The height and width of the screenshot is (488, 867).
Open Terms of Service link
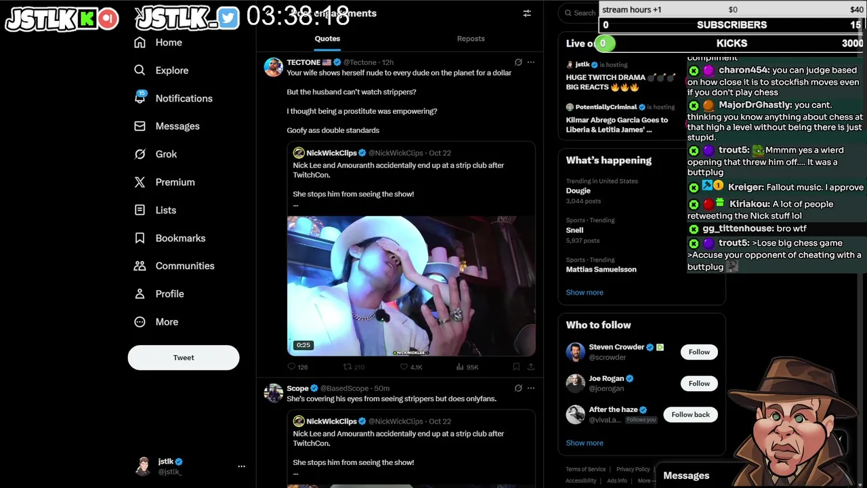[586, 469]
